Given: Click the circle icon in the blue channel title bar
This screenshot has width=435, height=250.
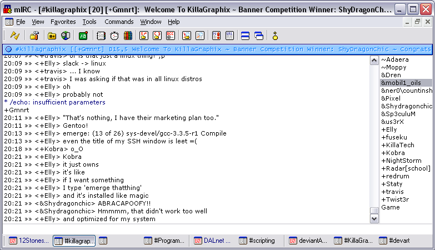Looking at the screenshot, I should [x=8, y=49].
